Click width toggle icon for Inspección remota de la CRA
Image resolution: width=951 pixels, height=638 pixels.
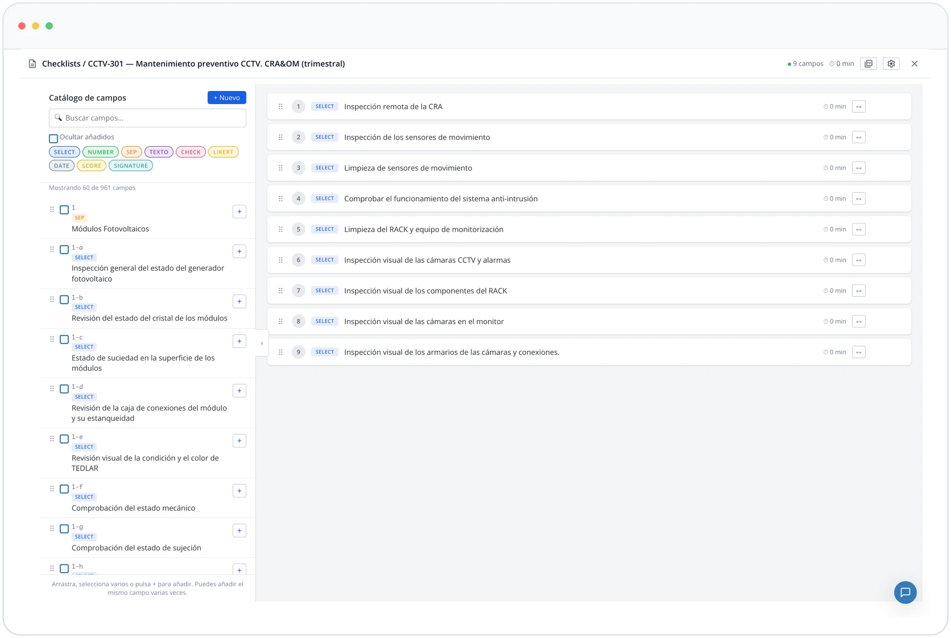tap(859, 106)
